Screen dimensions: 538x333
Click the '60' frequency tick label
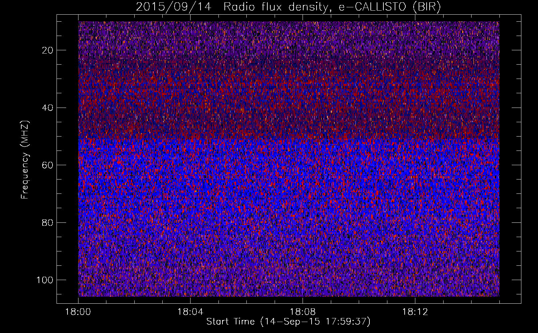pos(48,165)
